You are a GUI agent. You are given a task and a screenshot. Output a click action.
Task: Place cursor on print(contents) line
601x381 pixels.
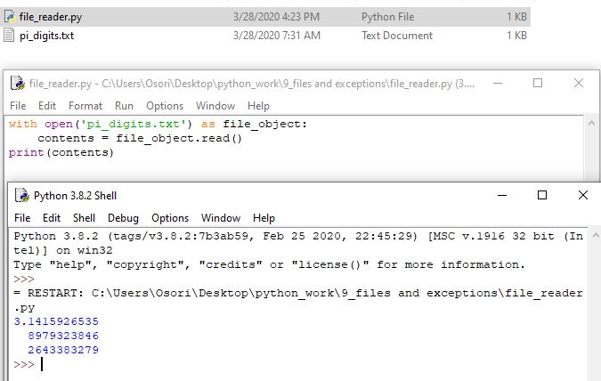point(61,152)
